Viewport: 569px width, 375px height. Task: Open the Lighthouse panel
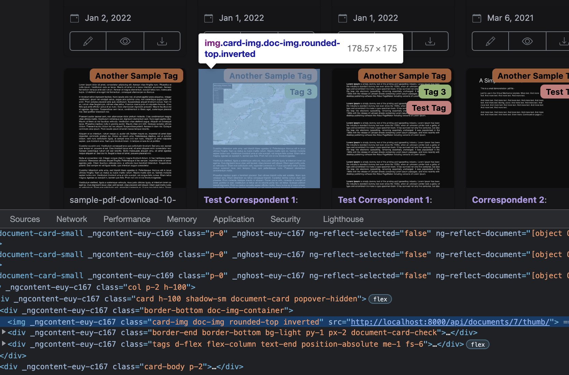(343, 219)
